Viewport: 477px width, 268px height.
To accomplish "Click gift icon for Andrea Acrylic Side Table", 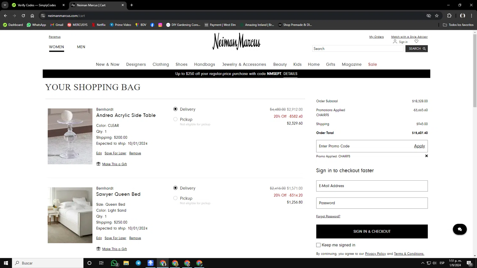I will click(98, 164).
